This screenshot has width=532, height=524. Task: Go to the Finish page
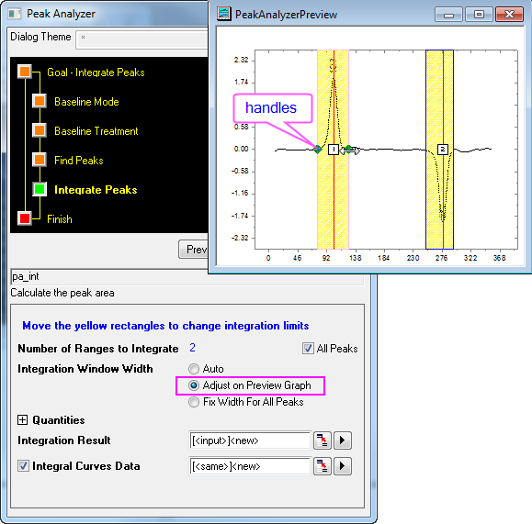pos(60,219)
